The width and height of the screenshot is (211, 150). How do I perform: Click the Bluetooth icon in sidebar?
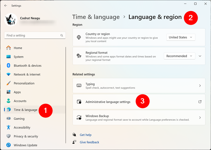[x=8, y=65]
